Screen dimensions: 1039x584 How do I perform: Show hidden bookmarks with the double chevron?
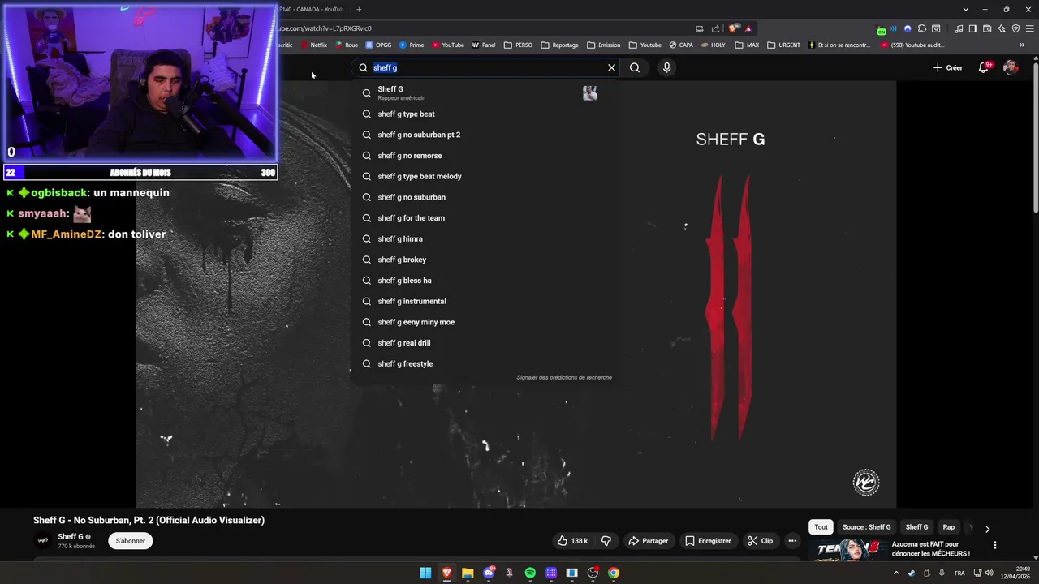[1022, 45]
